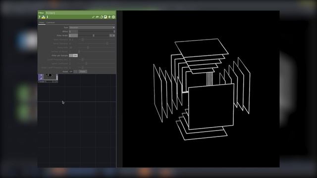Click the round language icon in header
The height and width of the screenshot is (178, 317).
pos(106,17)
